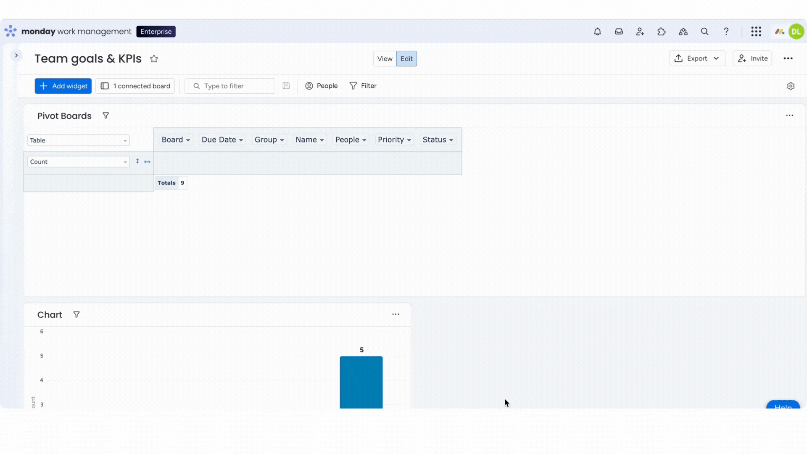Open the Count aggregator dropdown
The height and width of the screenshot is (454, 807).
point(79,162)
